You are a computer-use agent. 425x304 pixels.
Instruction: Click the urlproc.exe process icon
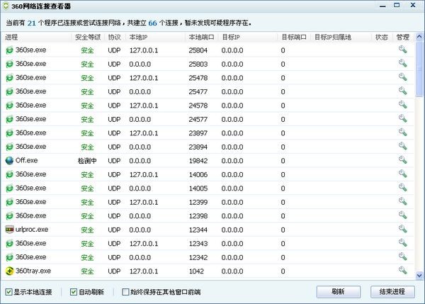pos(9,230)
